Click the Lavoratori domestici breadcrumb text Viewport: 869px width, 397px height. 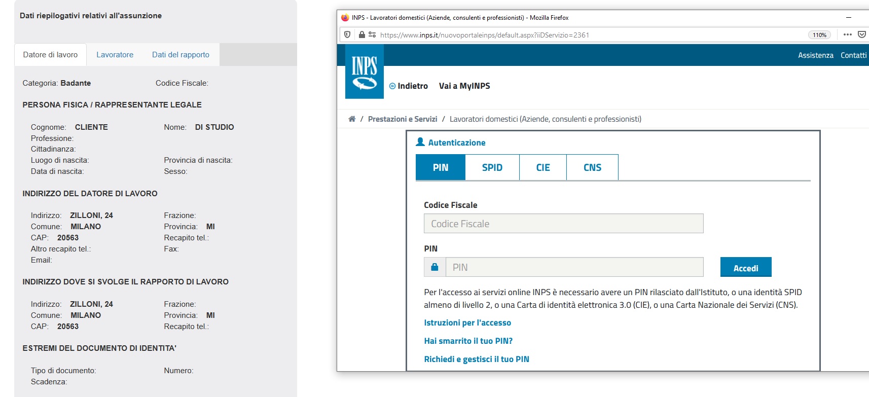pos(546,119)
